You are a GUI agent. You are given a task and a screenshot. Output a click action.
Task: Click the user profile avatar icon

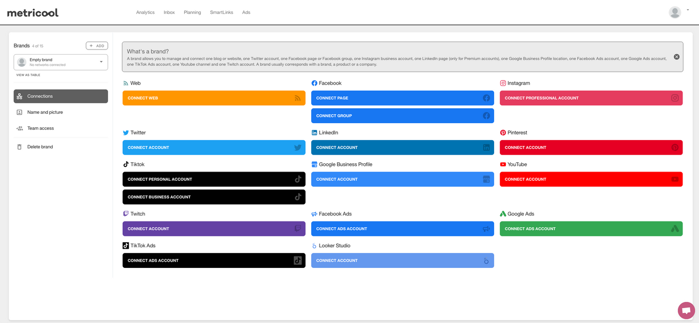(675, 12)
